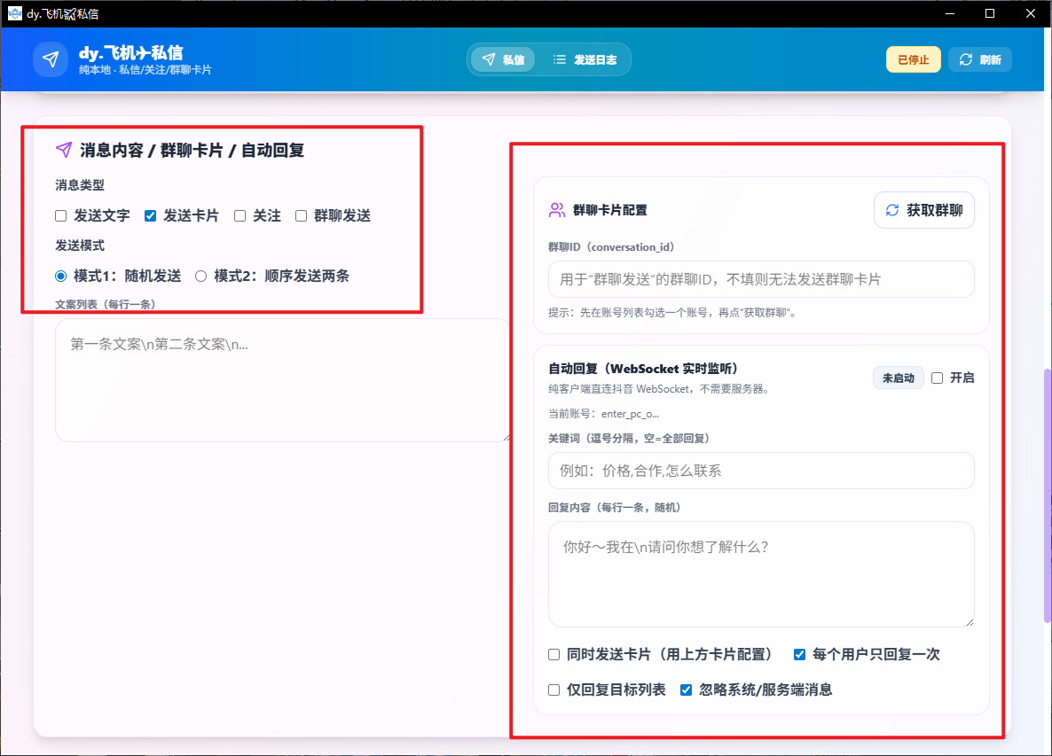1052x756 pixels.
Task: Click the group users icon beside 群聊卡片配置
Action: point(557,210)
